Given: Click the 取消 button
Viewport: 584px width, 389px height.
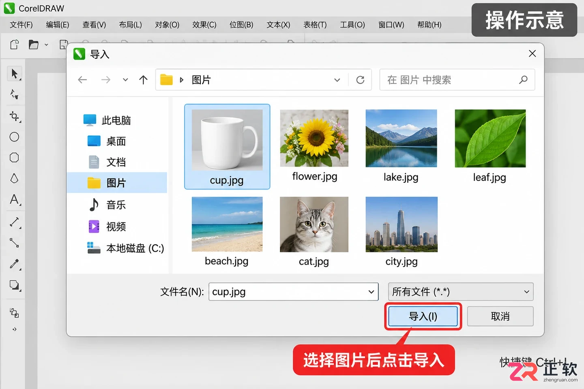Looking at the screenshot, I should 500,316.
